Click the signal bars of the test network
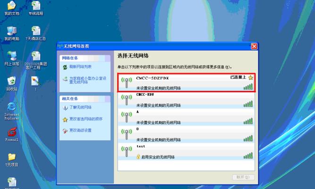 pyautogui.click(x=248, y=155)
